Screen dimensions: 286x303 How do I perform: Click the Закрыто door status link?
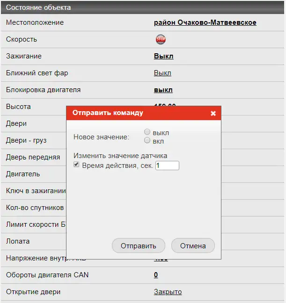[x=168, y=292]
